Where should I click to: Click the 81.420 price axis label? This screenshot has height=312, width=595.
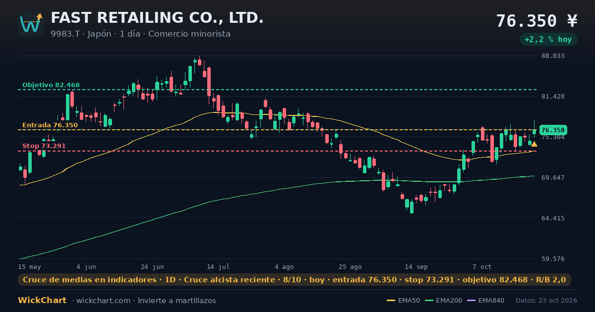tap(553, 96)
